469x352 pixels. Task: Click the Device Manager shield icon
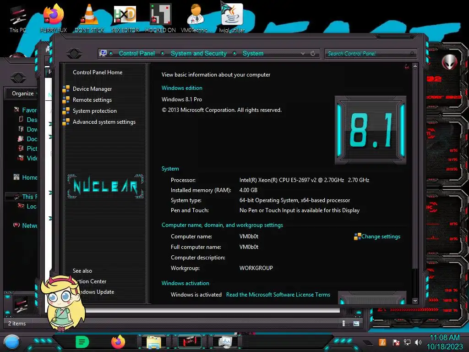point(66,89)
